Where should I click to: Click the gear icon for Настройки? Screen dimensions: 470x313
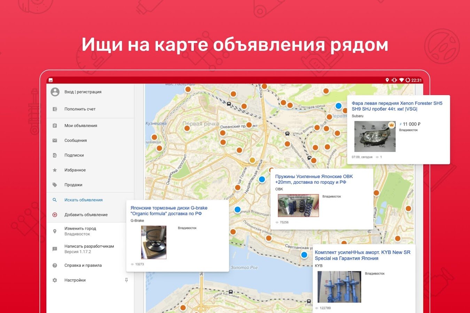(55, 280)
